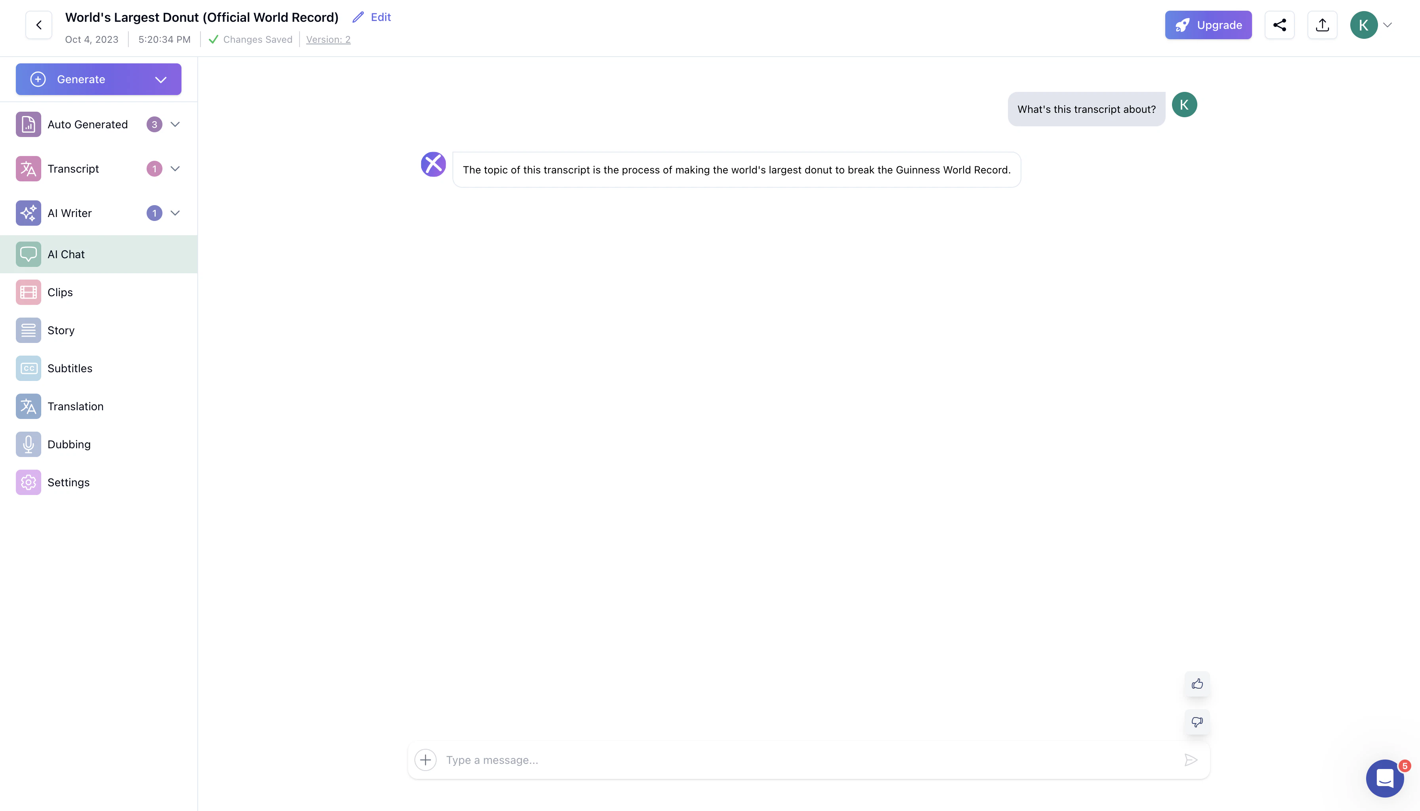Image resolution: width=1420 pixels, height=811 pixels.
Task: Expand the Auto Generated section
Action: coord(175,124)
